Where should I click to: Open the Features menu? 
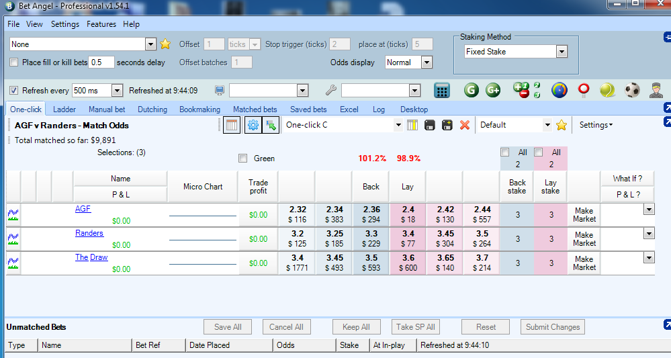pyautogui.click(x=101, y=24)
